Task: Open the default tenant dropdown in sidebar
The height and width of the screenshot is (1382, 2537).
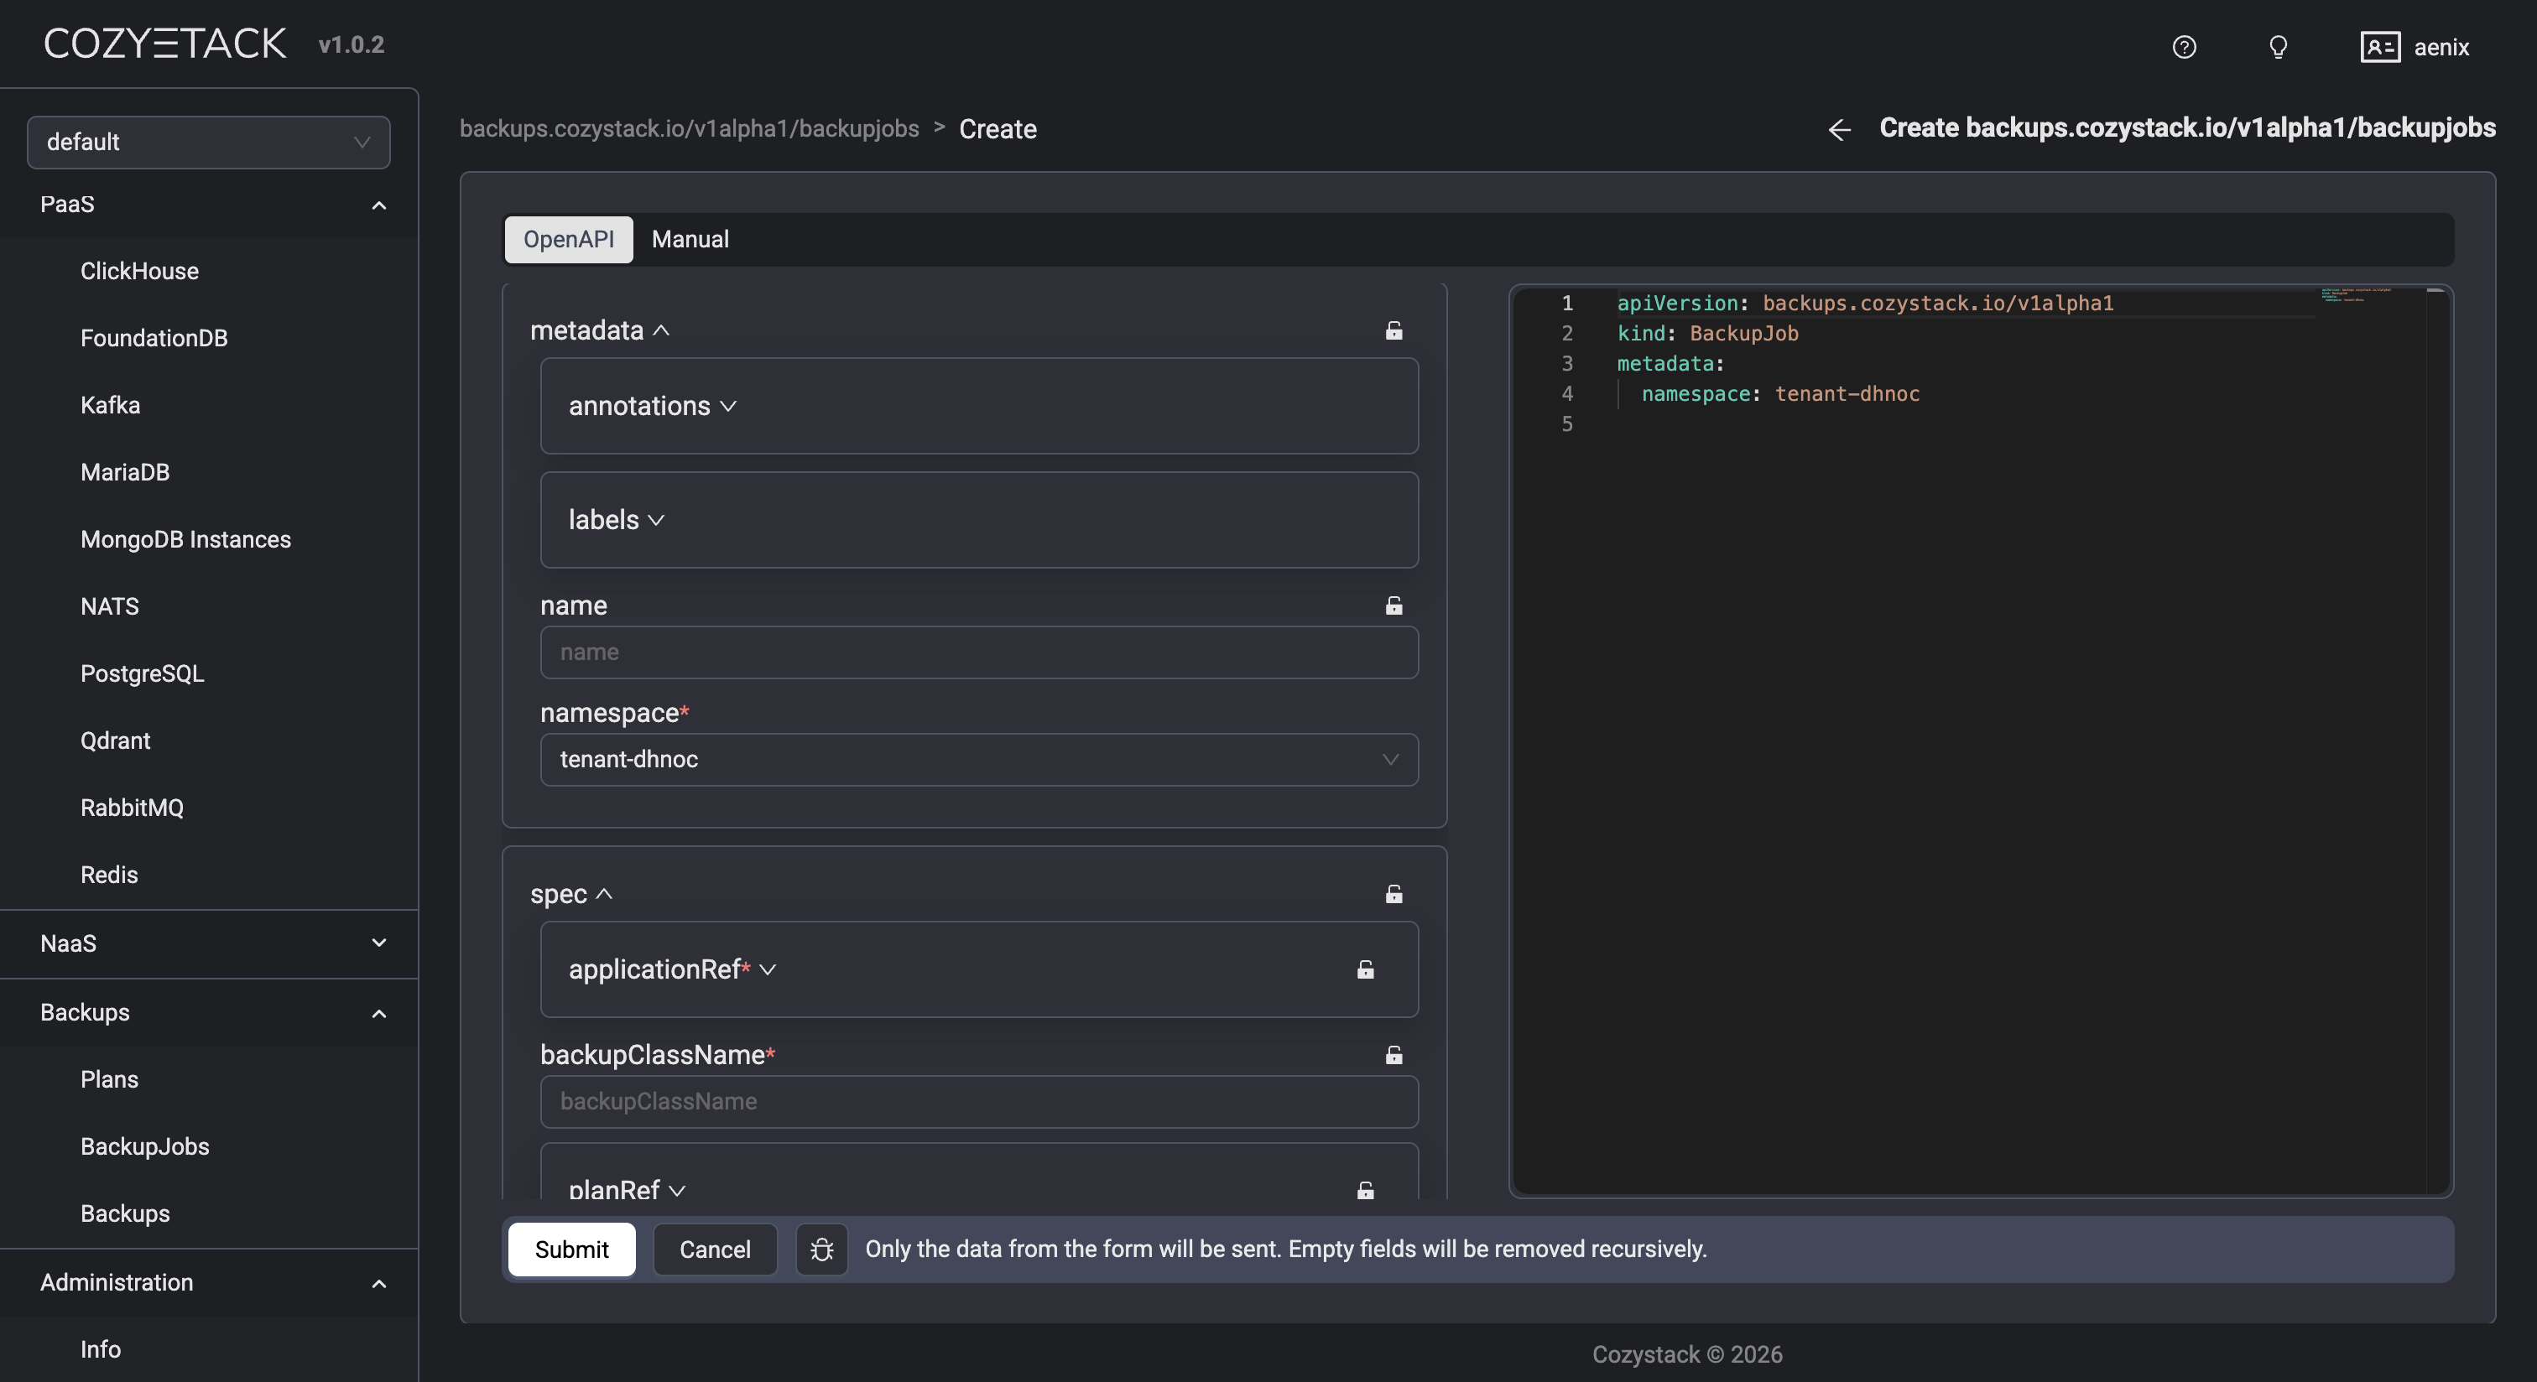Action: [209, 143]
